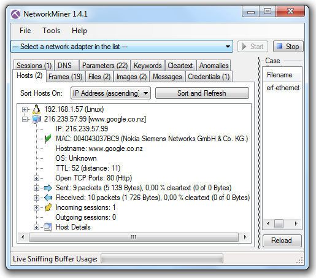316x278 pixels.
Task: Expand the Received packets node
Action: click(x=36, y=198)
